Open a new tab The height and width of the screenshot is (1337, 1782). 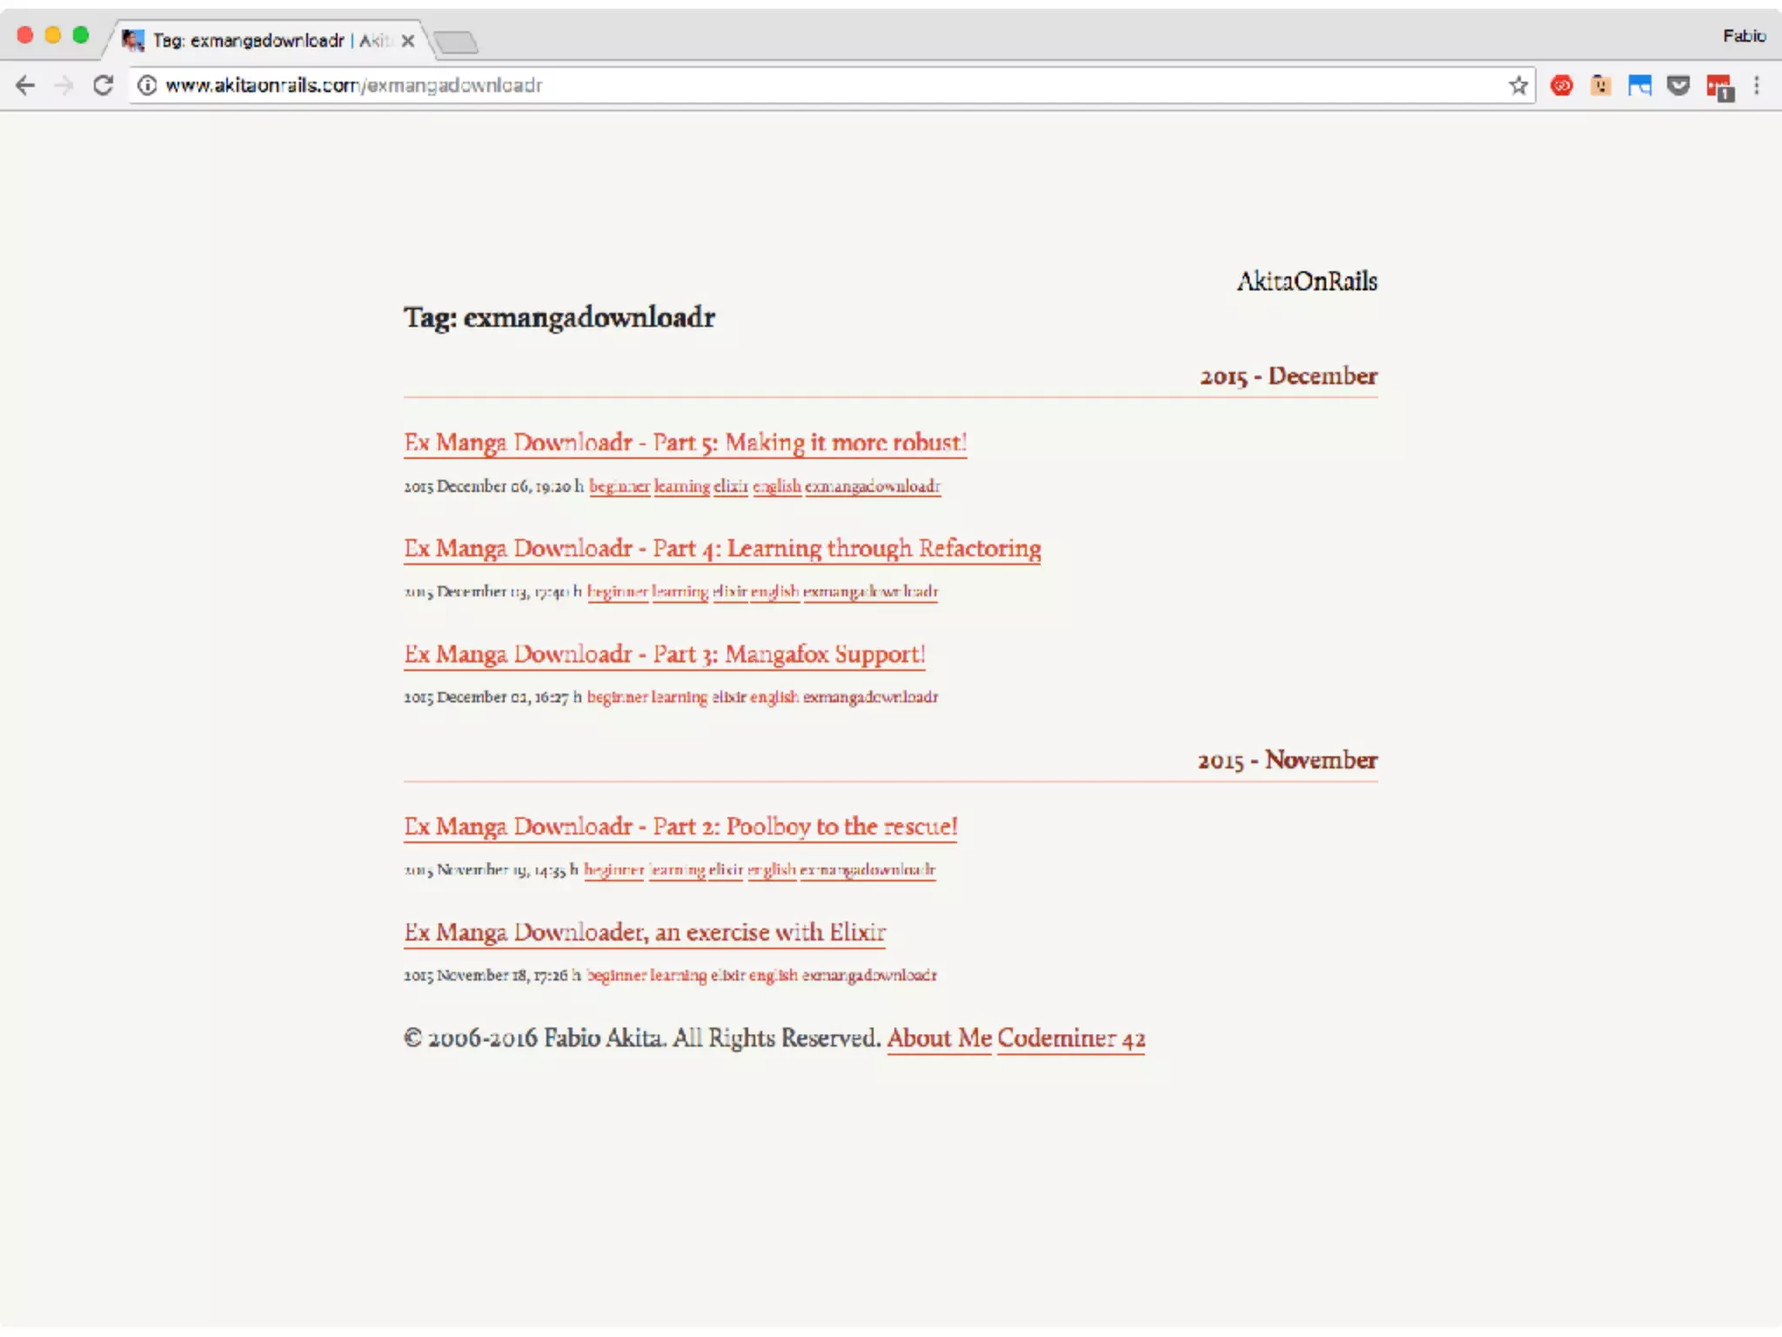coord(456,42)
